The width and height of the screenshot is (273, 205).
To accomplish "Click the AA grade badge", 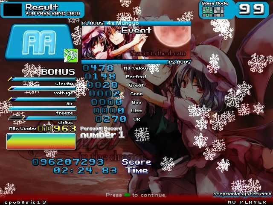I will 39,42.
